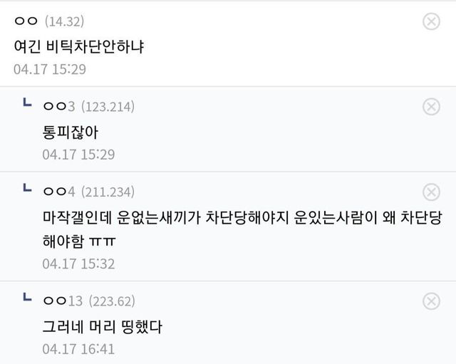
Task: Click the IP label (223.62)
Action: pyautogui.click(x=112, y=301)
